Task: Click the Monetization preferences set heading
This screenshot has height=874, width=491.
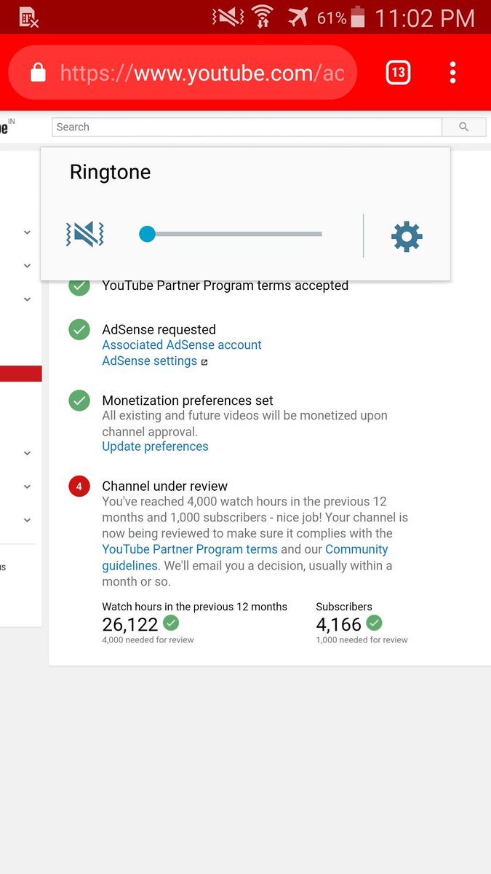Action: [188, 401]
